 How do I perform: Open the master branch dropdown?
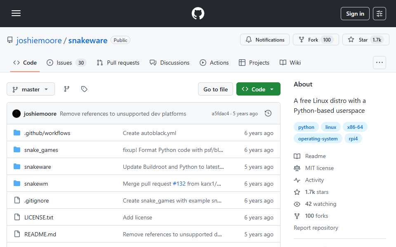tap(31, 89)
